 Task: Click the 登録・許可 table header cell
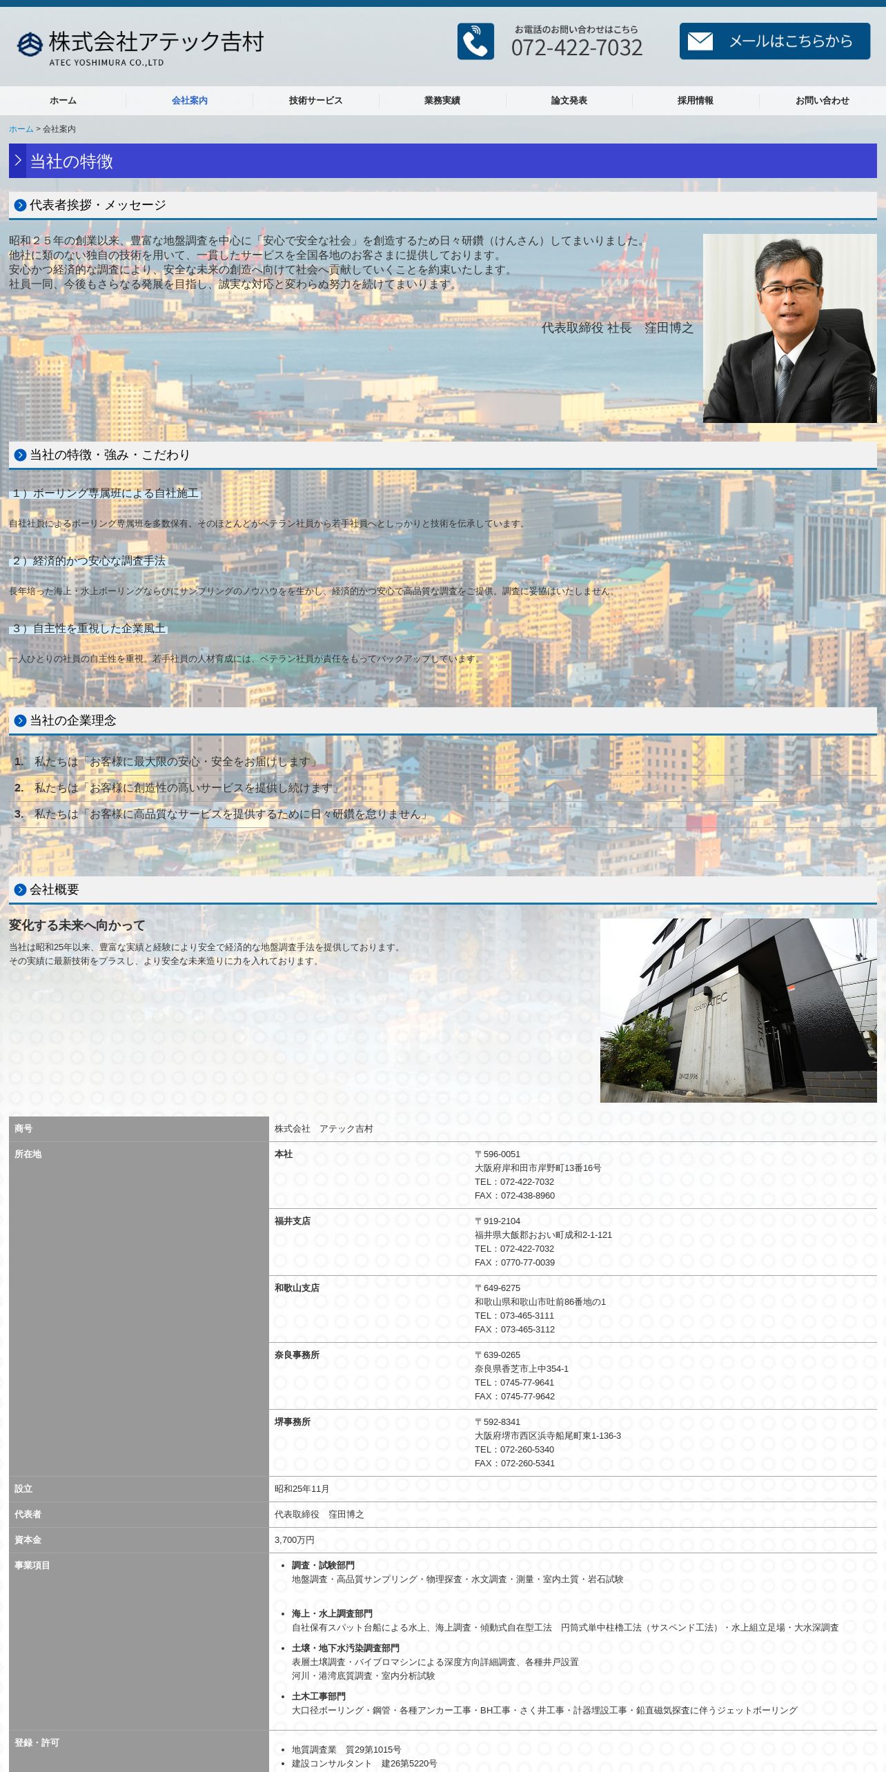pyautogui.click(x=139, y=1751)
